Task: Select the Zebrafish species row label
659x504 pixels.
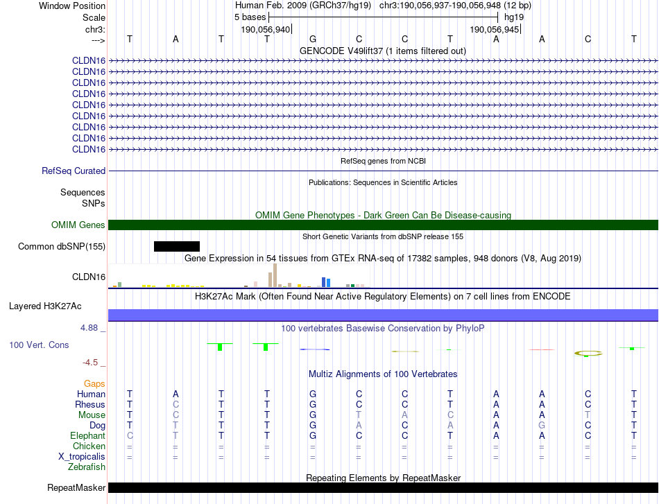Action: [x=87, y=467]
